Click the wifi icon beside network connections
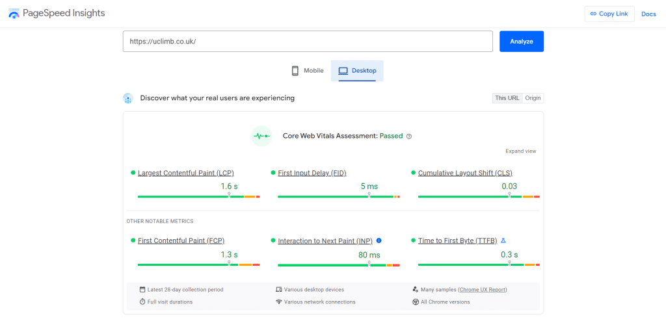The width and height of the screenshot is (666, 323). (x=279, y=302)
